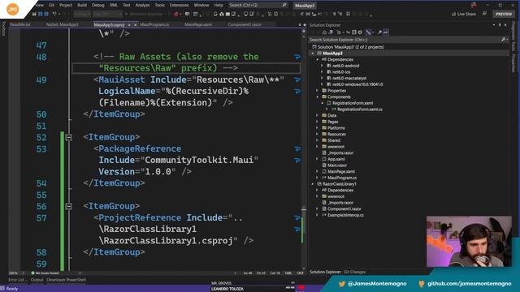The image size is (520, 292).
Task: Switch to the ReadMe.txt tab
Action: coord(19,24)
